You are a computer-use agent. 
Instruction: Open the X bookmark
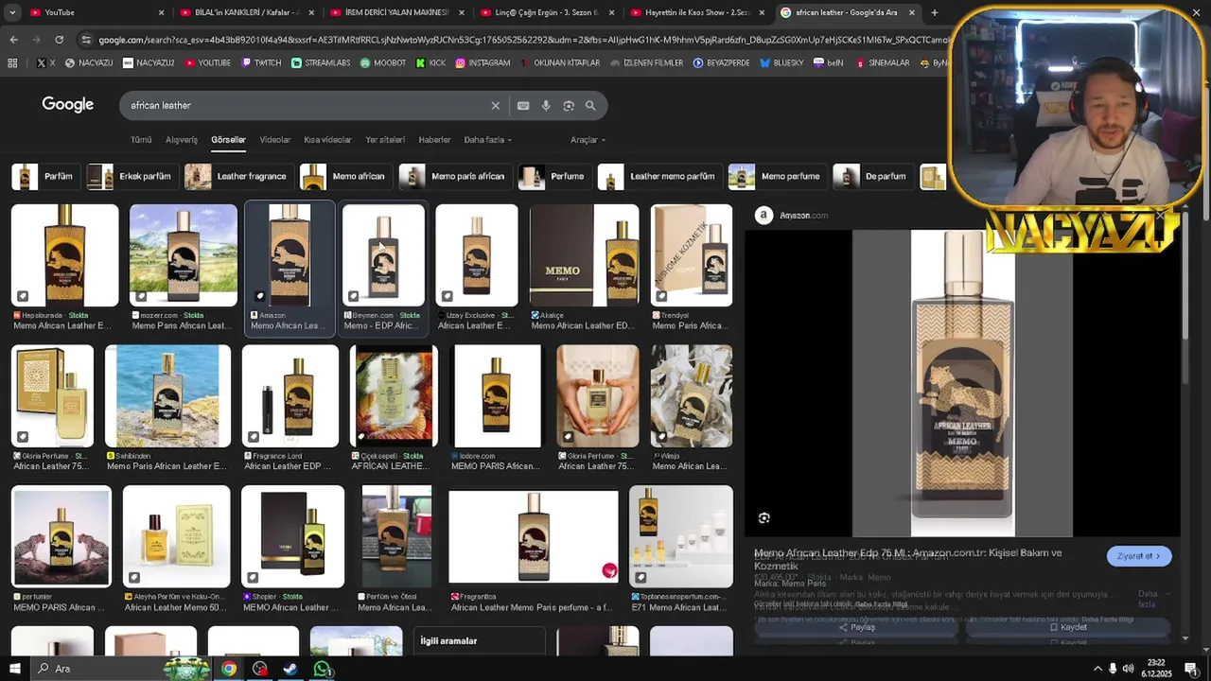pos(45,62)
